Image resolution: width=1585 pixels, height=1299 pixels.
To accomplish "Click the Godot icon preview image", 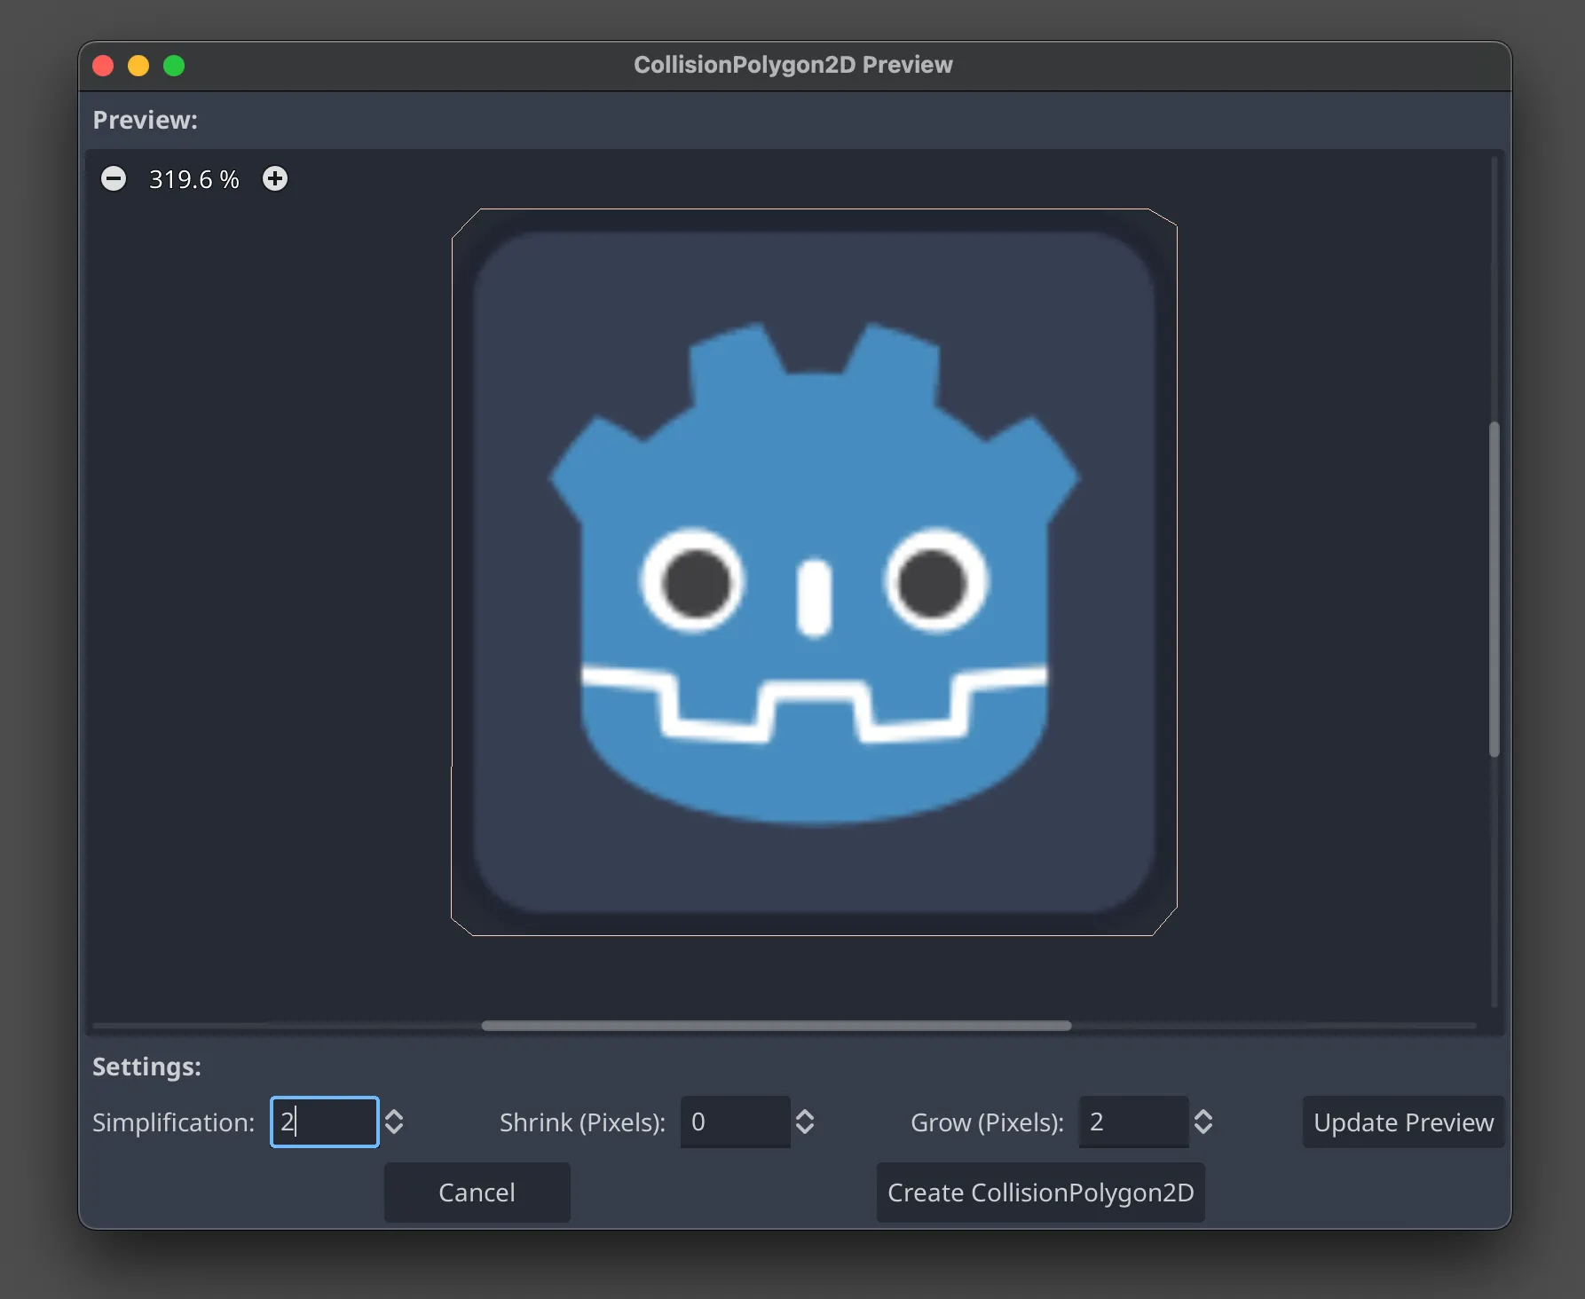I will pos(814,572).
